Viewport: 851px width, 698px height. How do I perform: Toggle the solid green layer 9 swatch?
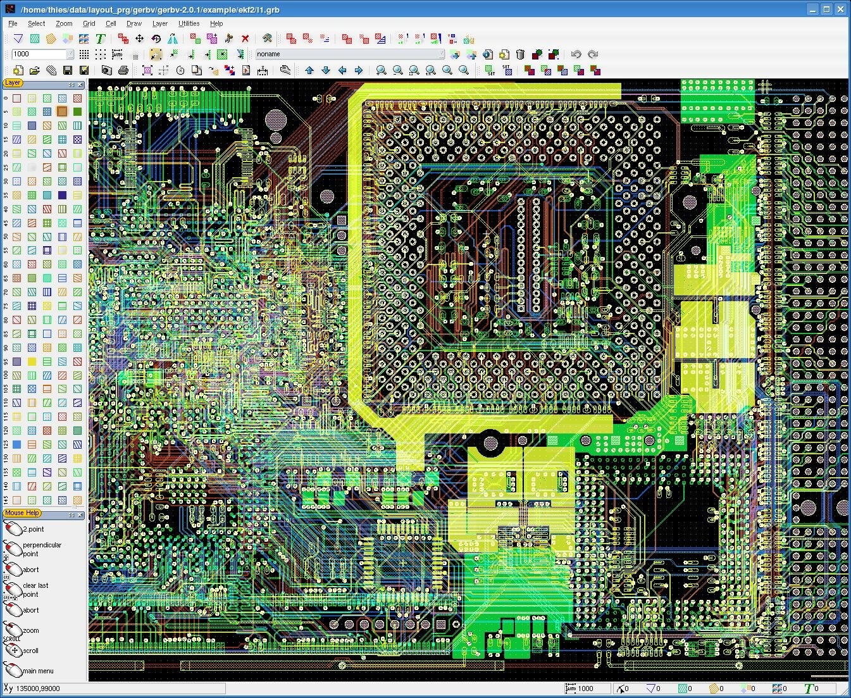(77, 112)
